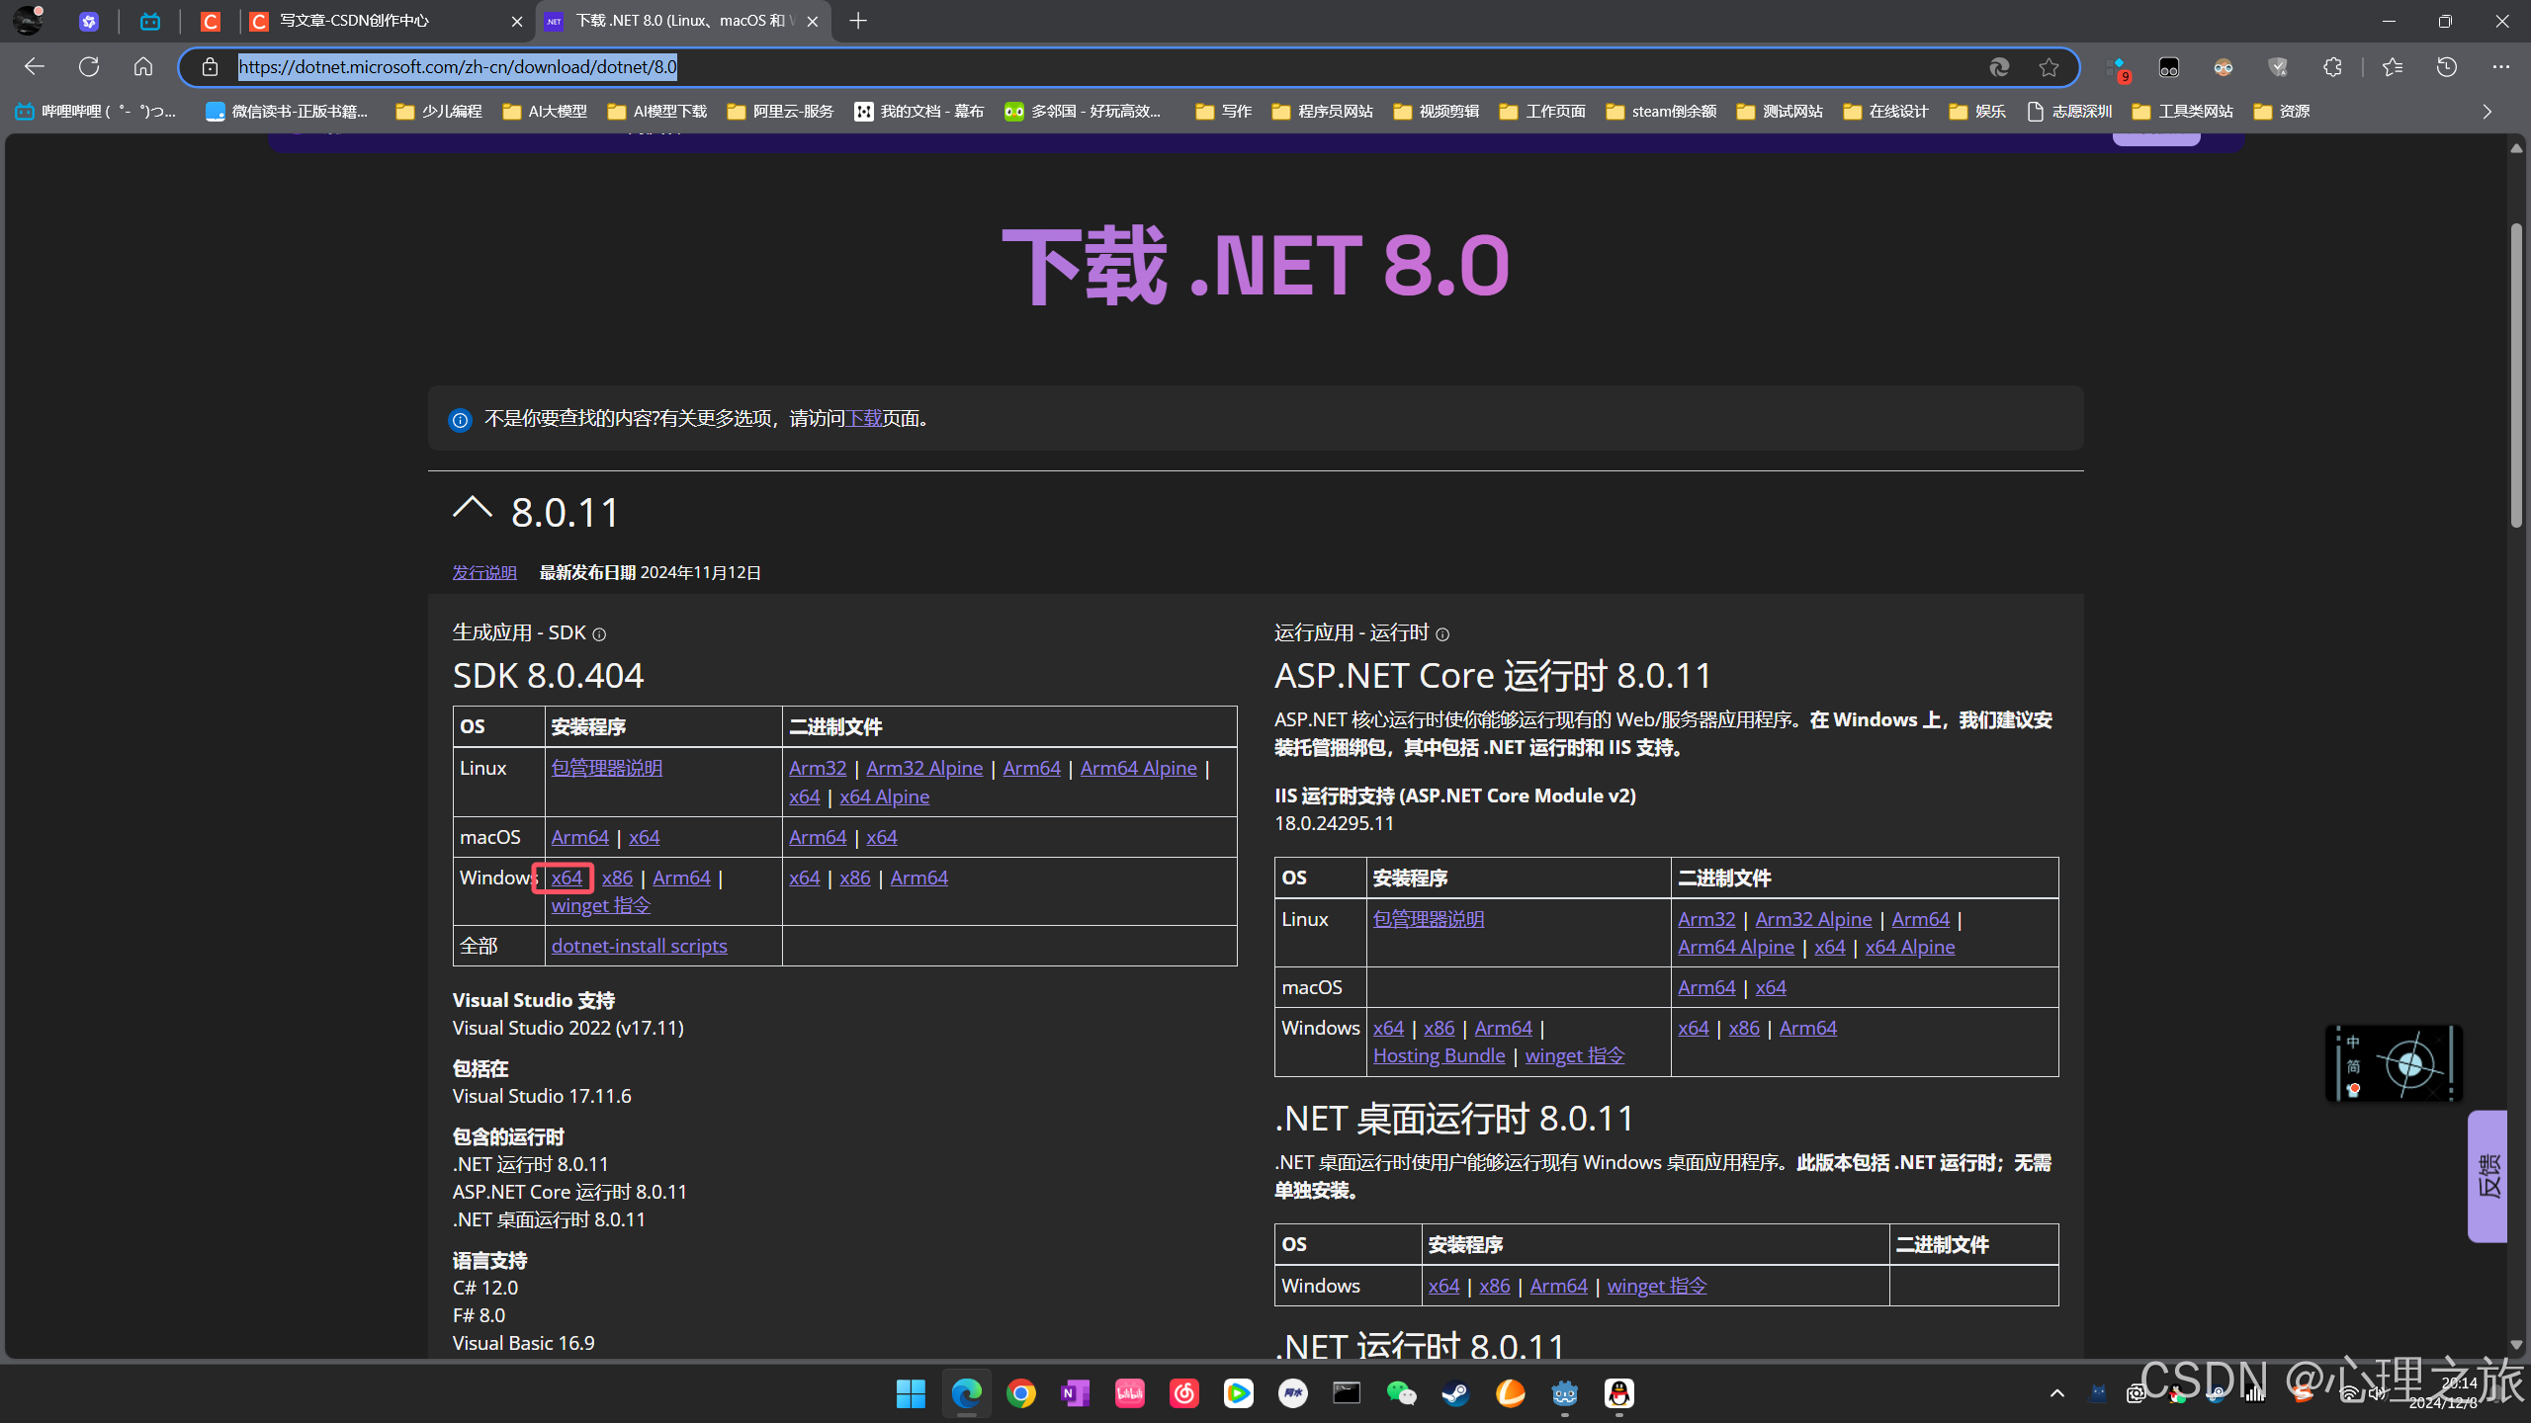The width and height of the screenshot is (2531, 1423).
Task: Open the dotnet-install scripts link
Action: [x=639, y=946]
